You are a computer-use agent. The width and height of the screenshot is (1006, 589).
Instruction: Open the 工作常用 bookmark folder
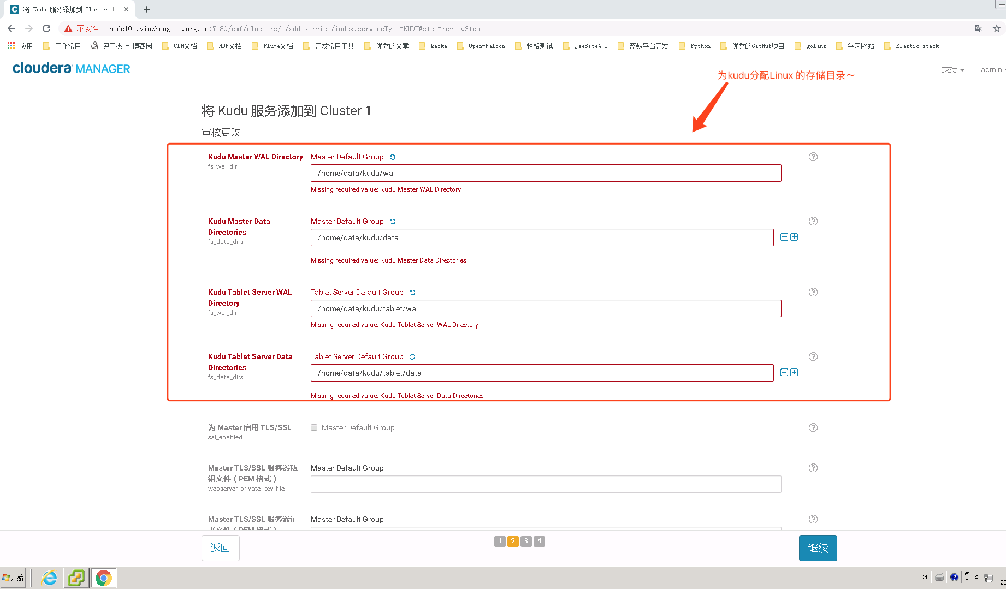[x=62, y=46]
